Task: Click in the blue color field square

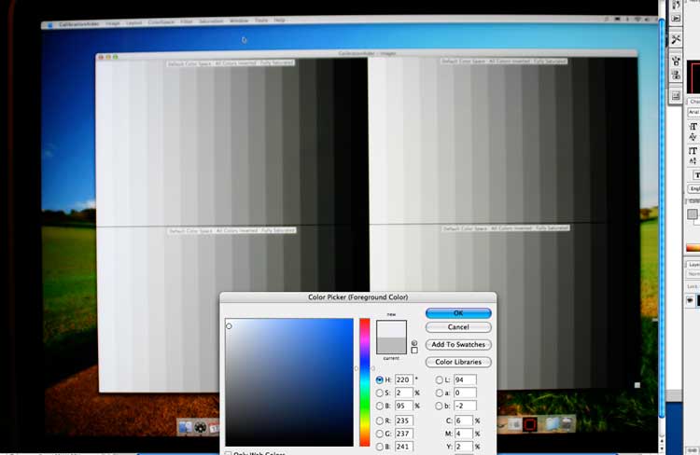Action: click(x=289, y=382)
